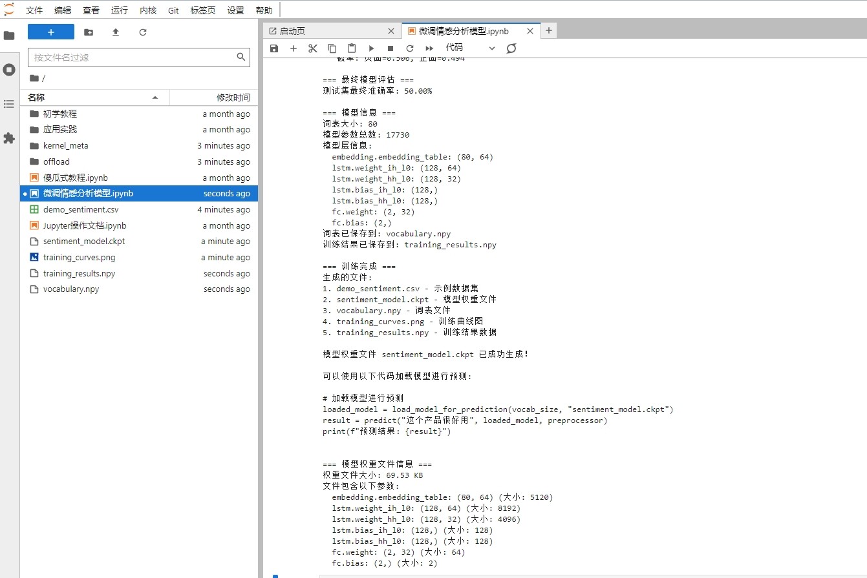The width and height of the screenshot is (867, 578).
Task: Open the table of contents sidebar
Action: pyautogui.click(x=9, y=104)
